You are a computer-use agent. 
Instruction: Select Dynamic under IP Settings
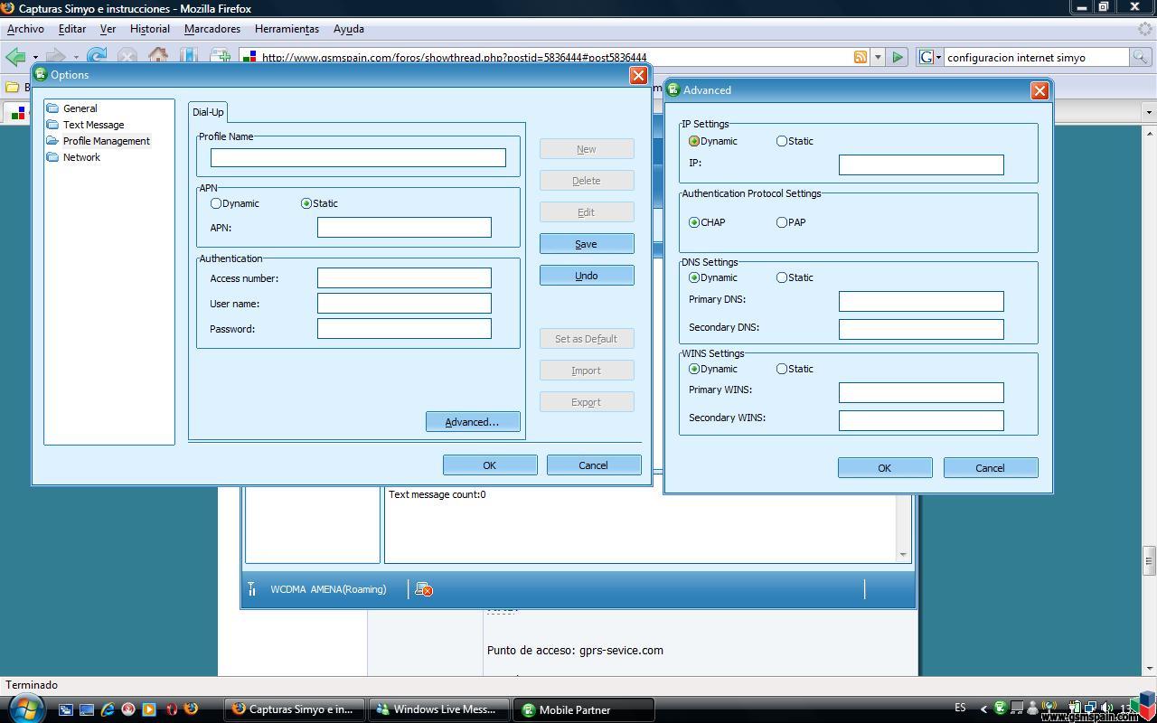694,141
